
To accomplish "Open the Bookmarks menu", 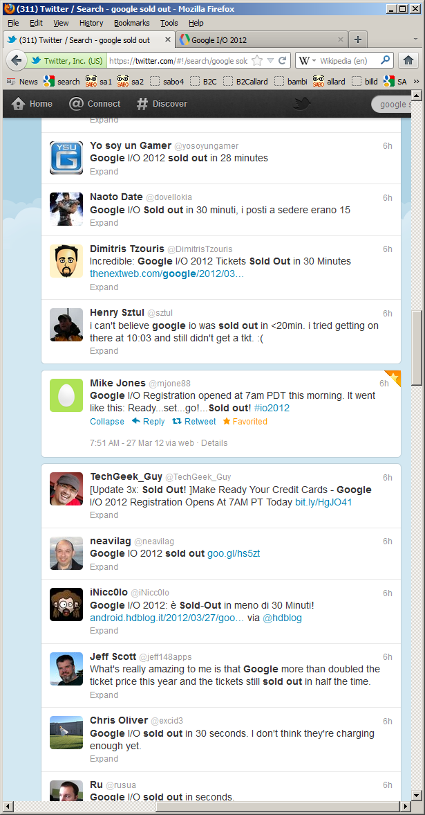I will (132, 23).
